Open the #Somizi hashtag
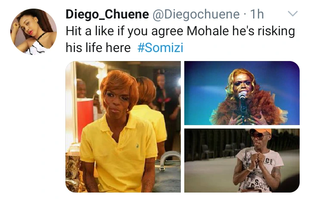 coord(160,48)
